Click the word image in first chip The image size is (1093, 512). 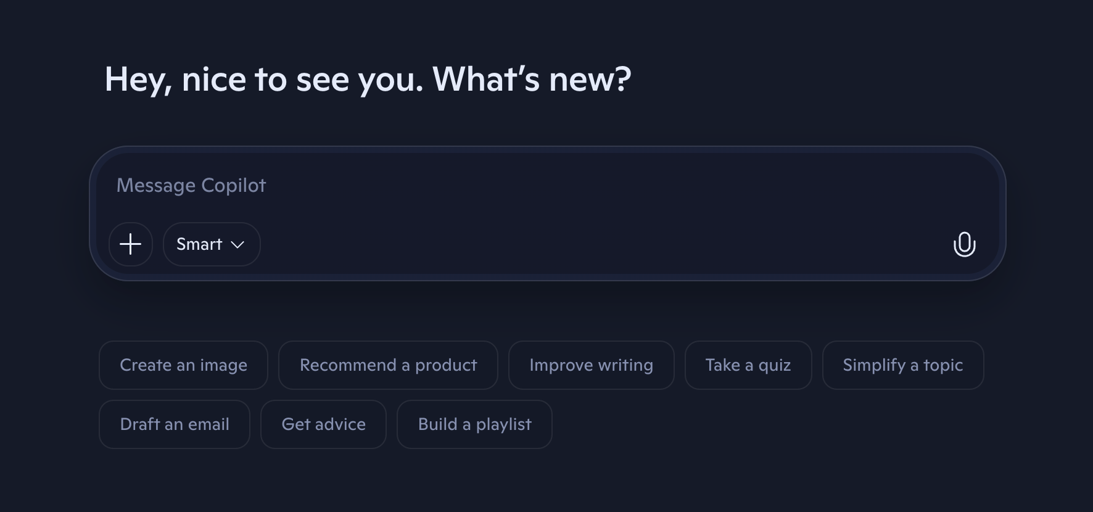point(223,366)
